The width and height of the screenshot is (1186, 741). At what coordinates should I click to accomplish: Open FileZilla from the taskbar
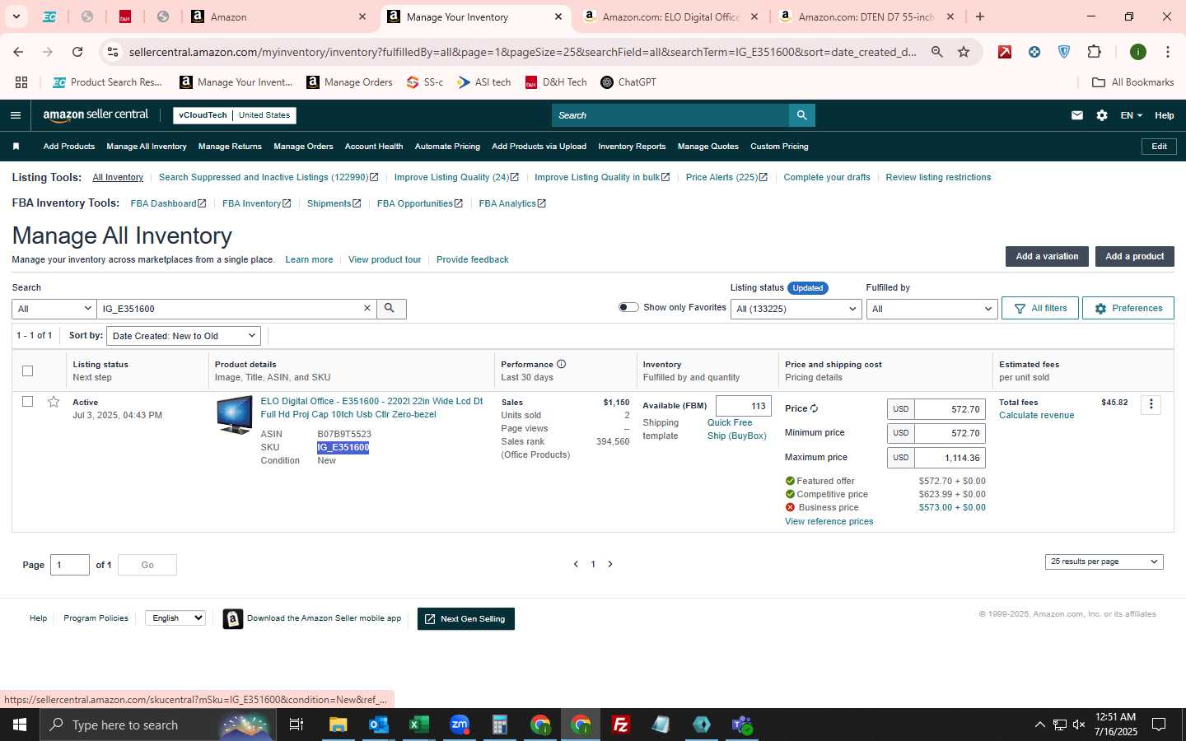pyautogui.click(x=621, y=725)
